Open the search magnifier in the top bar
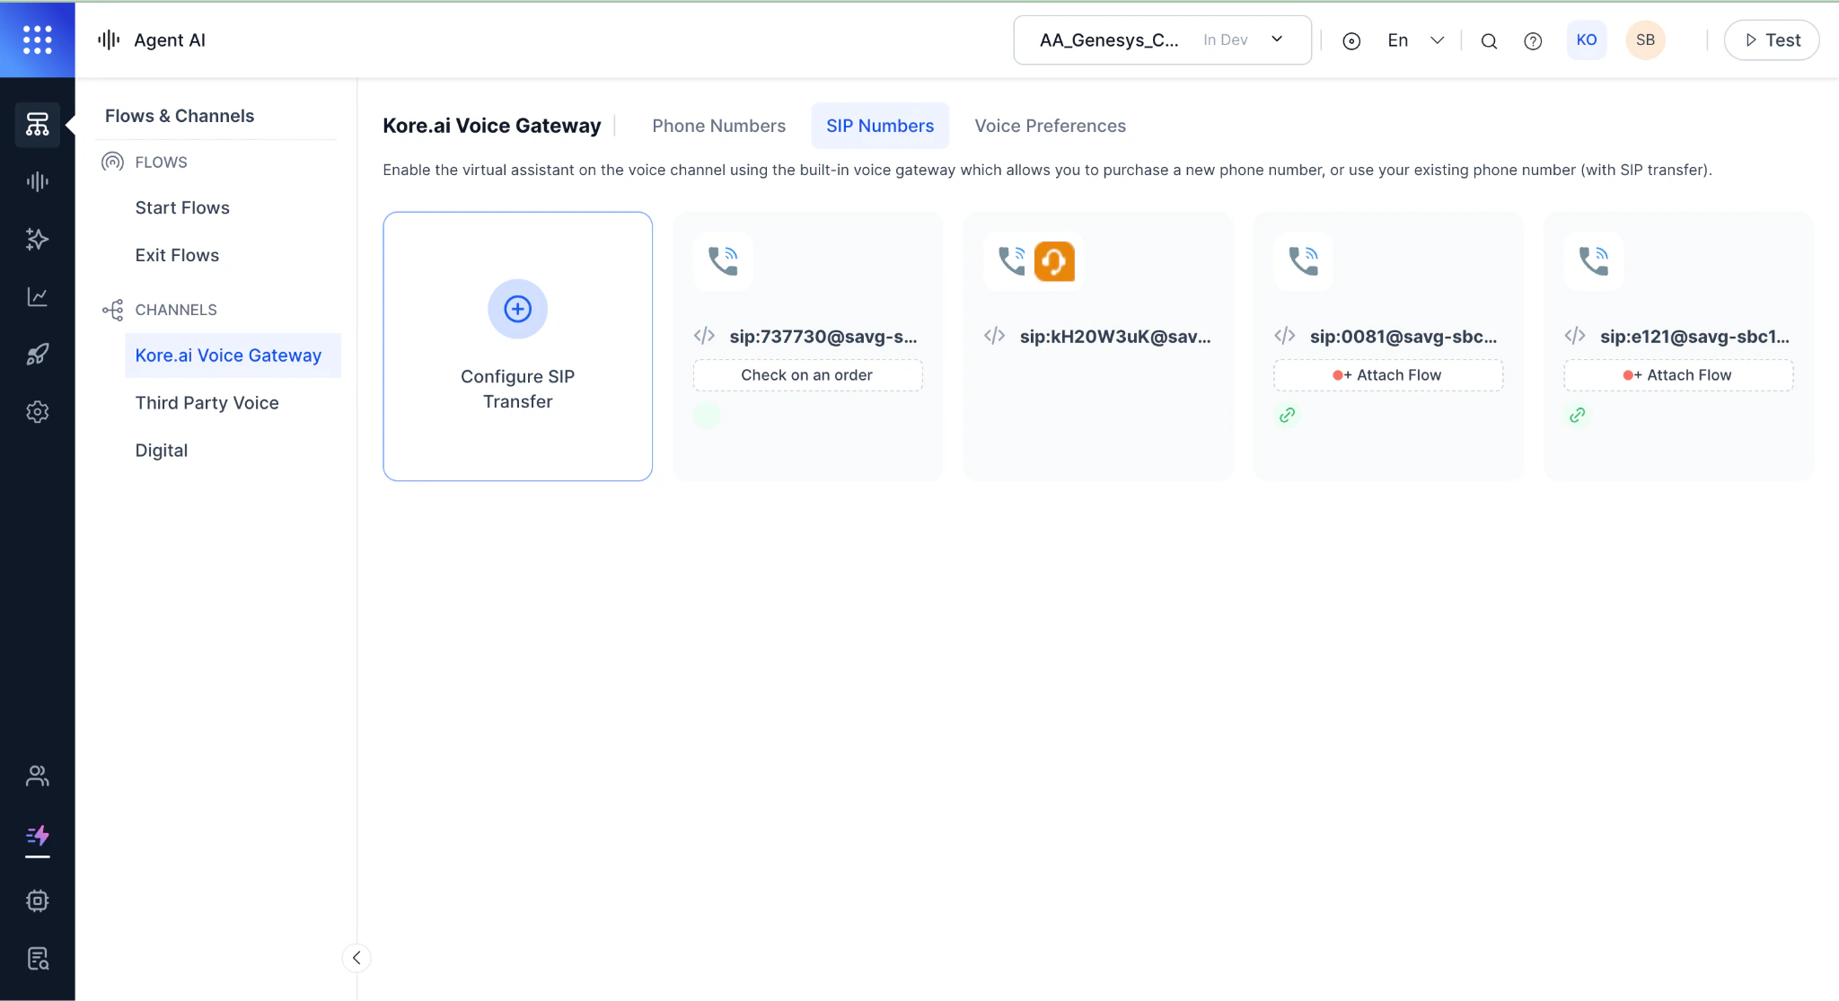The height and width of the screenshot is (1001, 1839). 1488,40
